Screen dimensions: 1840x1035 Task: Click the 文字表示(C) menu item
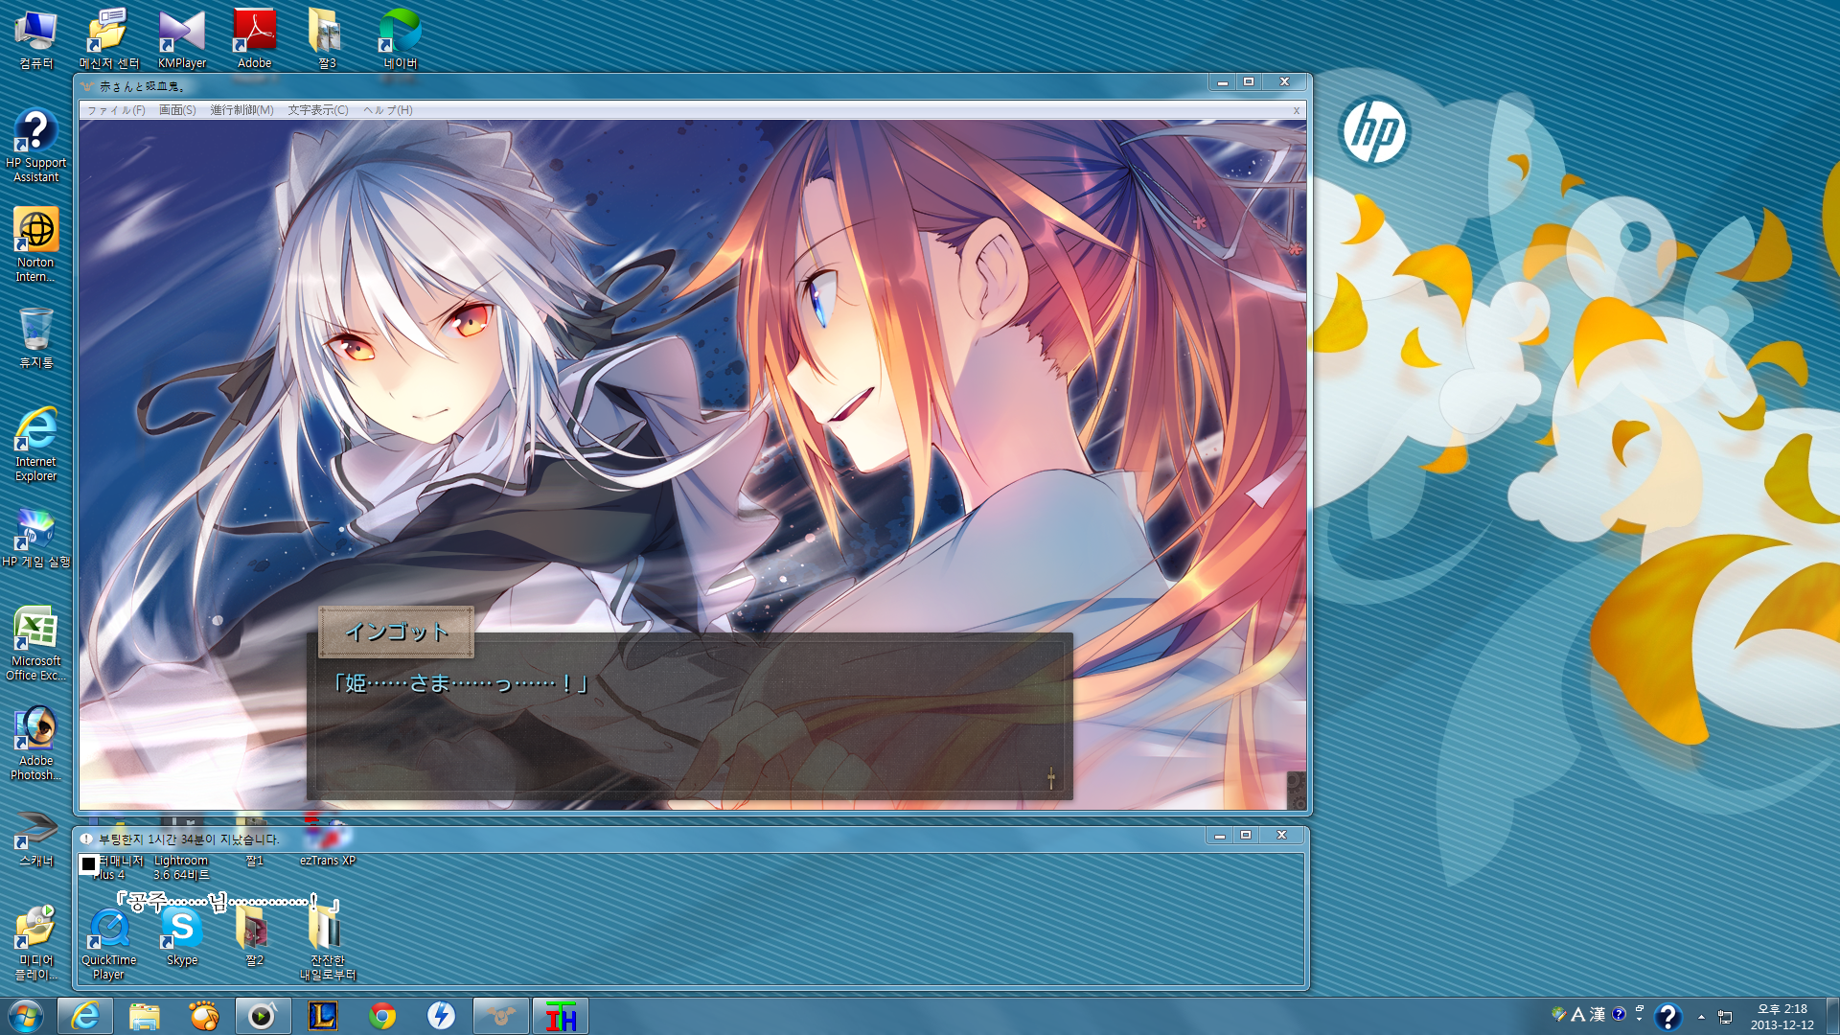click(318, 110)
